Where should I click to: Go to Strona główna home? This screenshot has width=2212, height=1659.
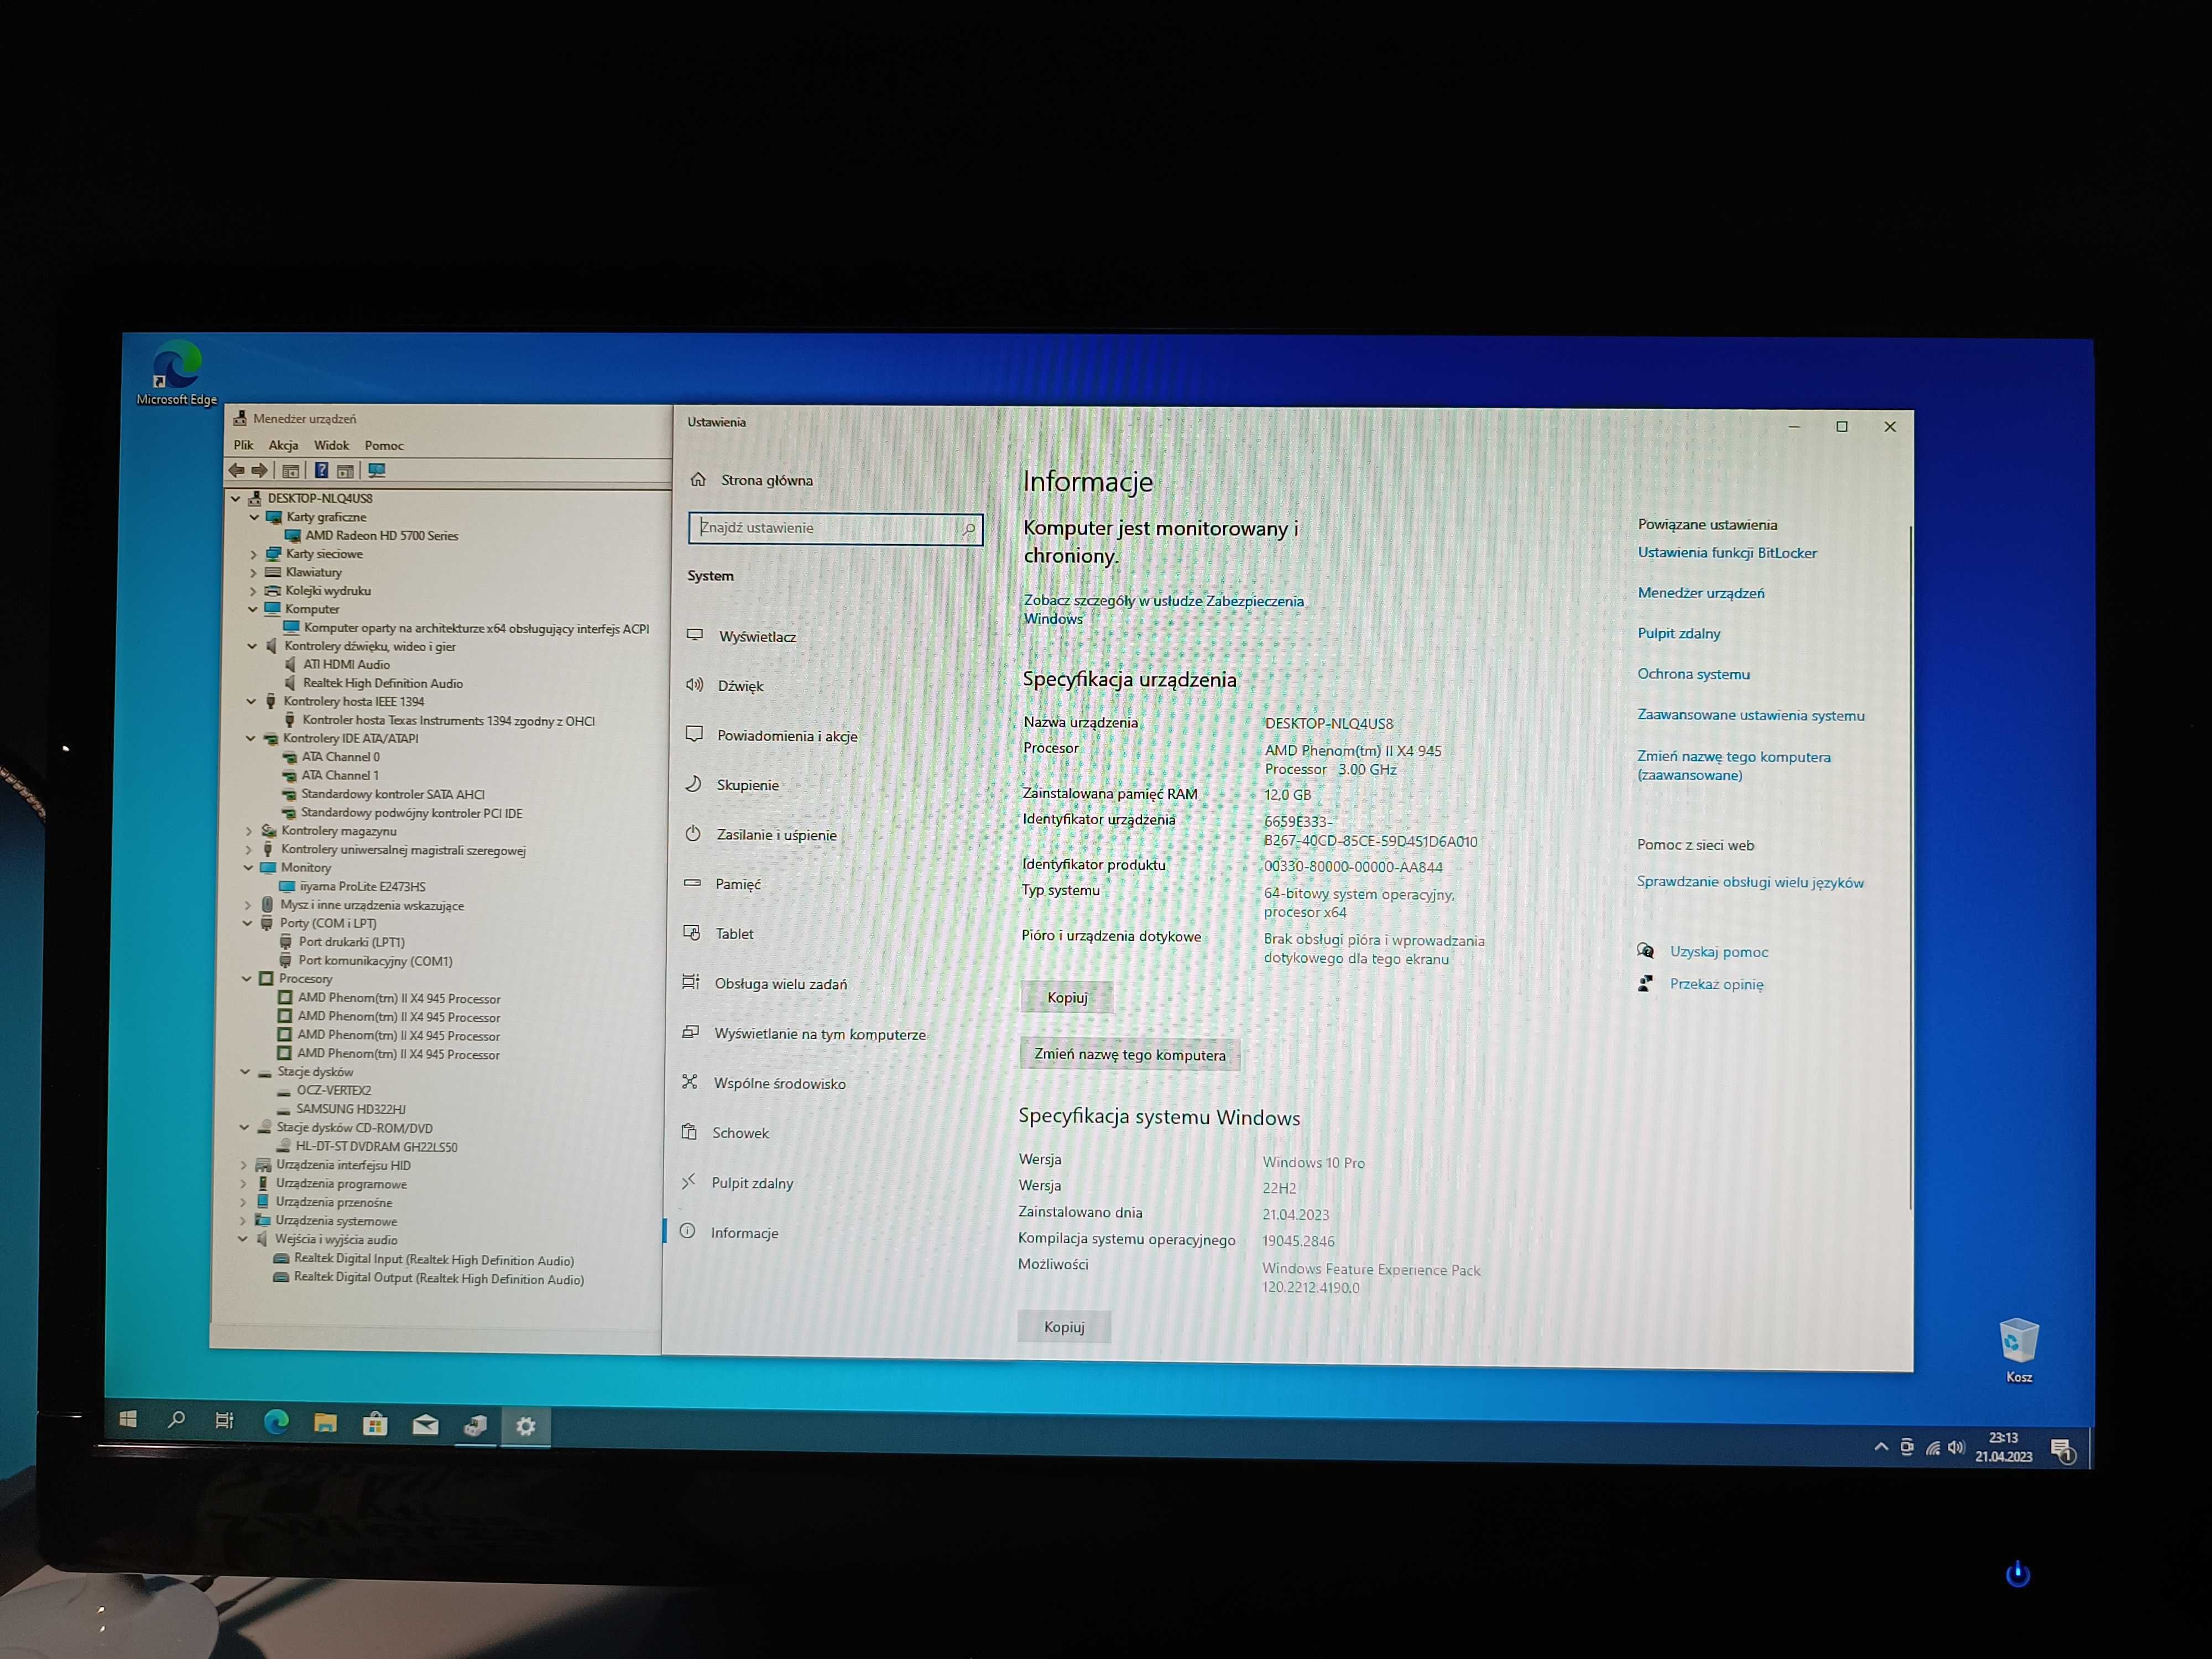click(766, 480)
